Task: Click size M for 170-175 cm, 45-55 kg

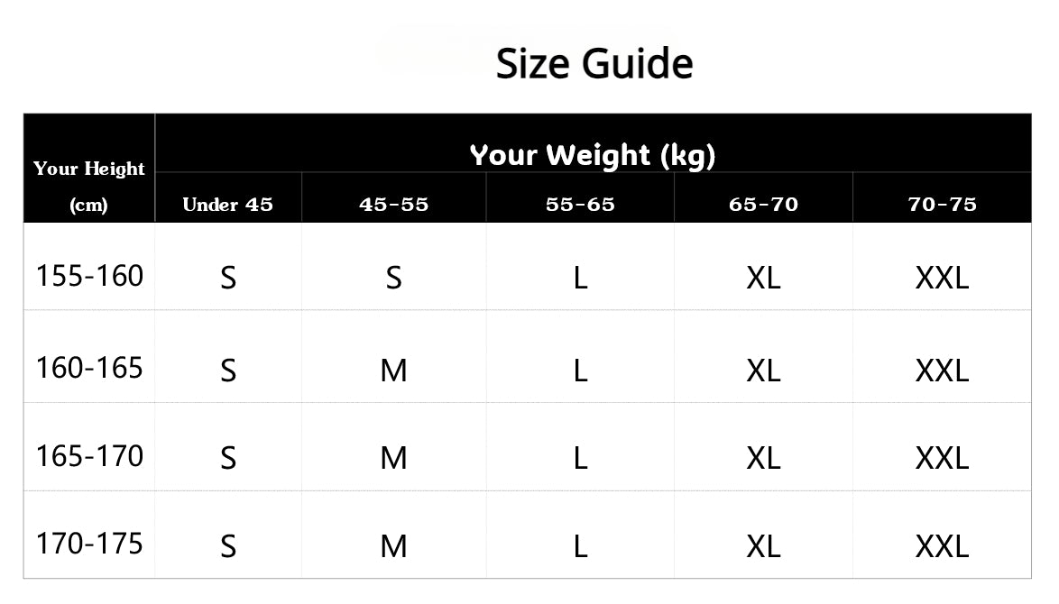Action: 393,545
